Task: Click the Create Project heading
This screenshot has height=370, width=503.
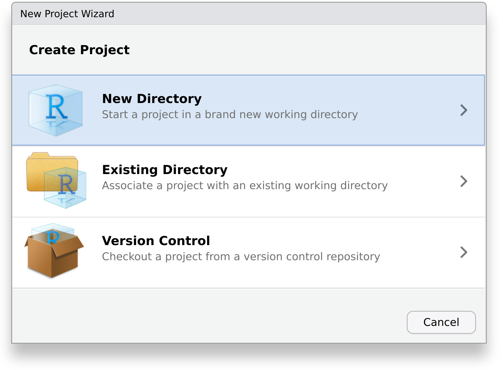Action: (79, 50)
